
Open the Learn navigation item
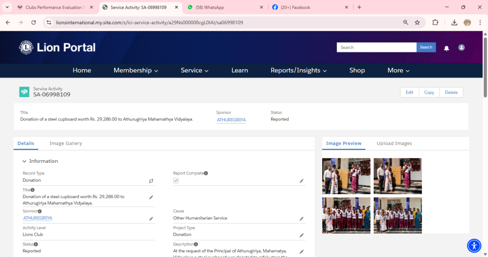[x=240, y=70]
